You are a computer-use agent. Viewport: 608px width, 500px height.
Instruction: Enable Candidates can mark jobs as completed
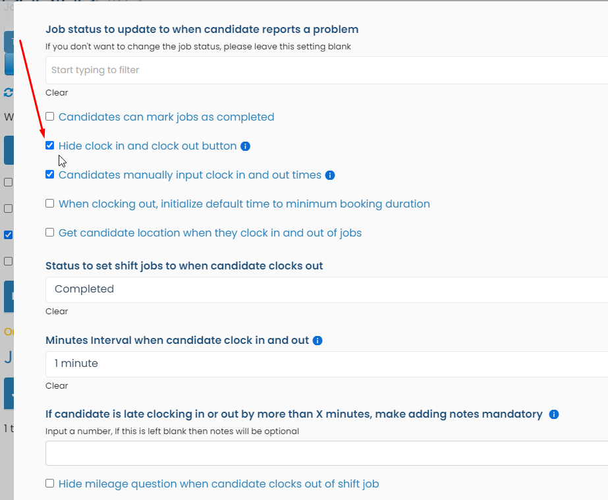[x=49, y=117]
